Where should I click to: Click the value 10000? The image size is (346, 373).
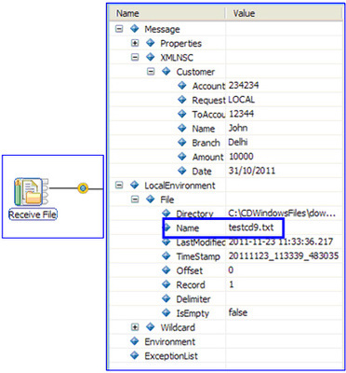pos(241,157)
